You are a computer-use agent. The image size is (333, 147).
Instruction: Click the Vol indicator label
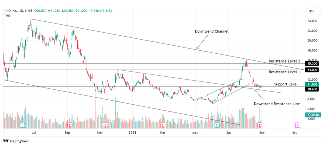pyautogui.click(x=8, y=15)
